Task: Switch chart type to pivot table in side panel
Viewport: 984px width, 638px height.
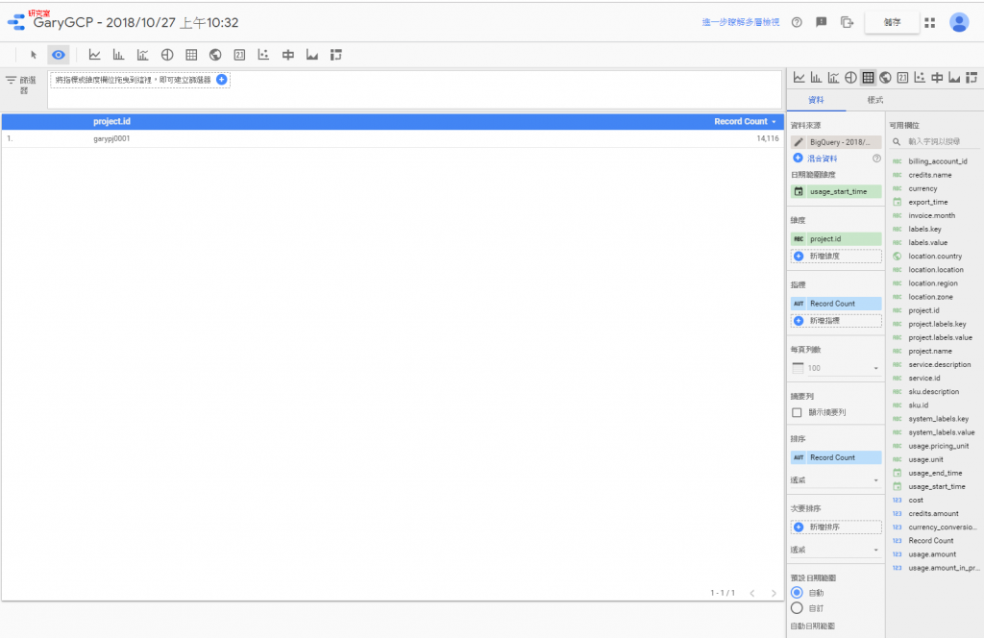Action: click(x=972, y=78)
